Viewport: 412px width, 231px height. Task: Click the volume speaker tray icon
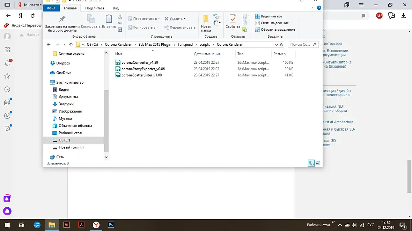click(x=354, y=225)
